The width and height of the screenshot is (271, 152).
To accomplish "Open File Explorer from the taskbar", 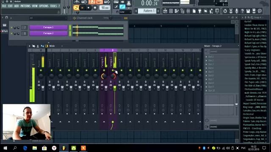I will [35, 148].
